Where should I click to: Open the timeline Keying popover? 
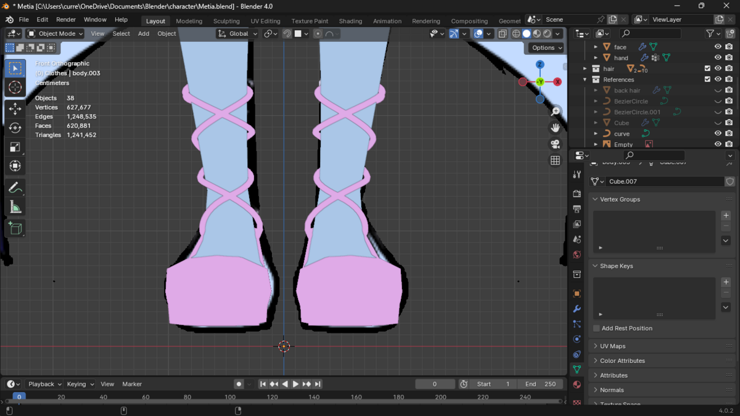click(80, 384)
